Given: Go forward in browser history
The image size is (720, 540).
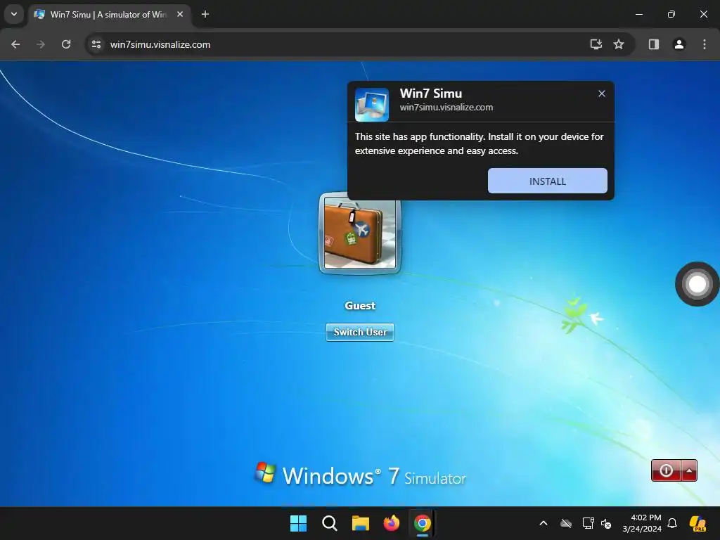Looking at the screenshot, I should pyautogui.click(x=41, y=44).
